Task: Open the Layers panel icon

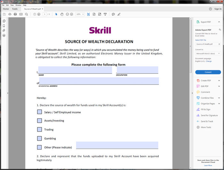Action: coord(4,35)
